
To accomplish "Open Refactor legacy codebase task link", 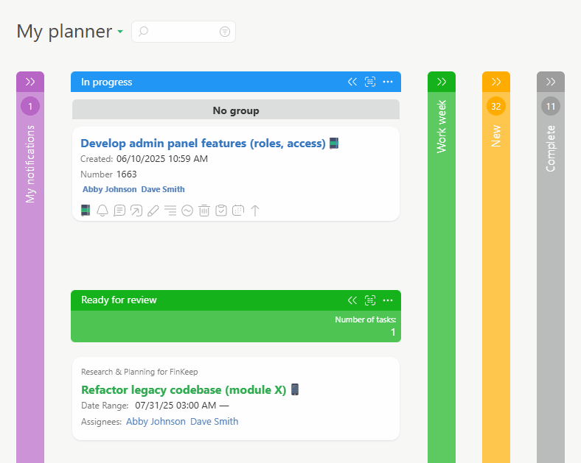I will [x=183, y=390].
